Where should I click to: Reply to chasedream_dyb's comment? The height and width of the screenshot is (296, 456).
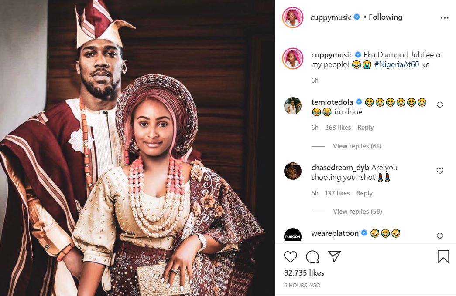click(x=364, y=193)
